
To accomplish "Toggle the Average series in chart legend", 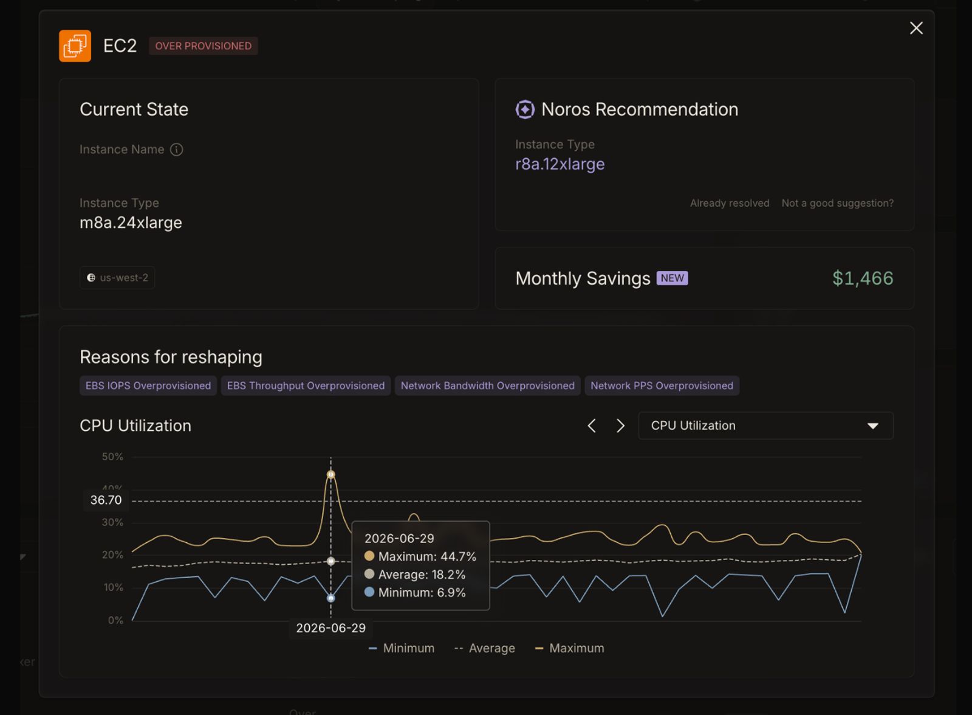I will tap(485, 648).
